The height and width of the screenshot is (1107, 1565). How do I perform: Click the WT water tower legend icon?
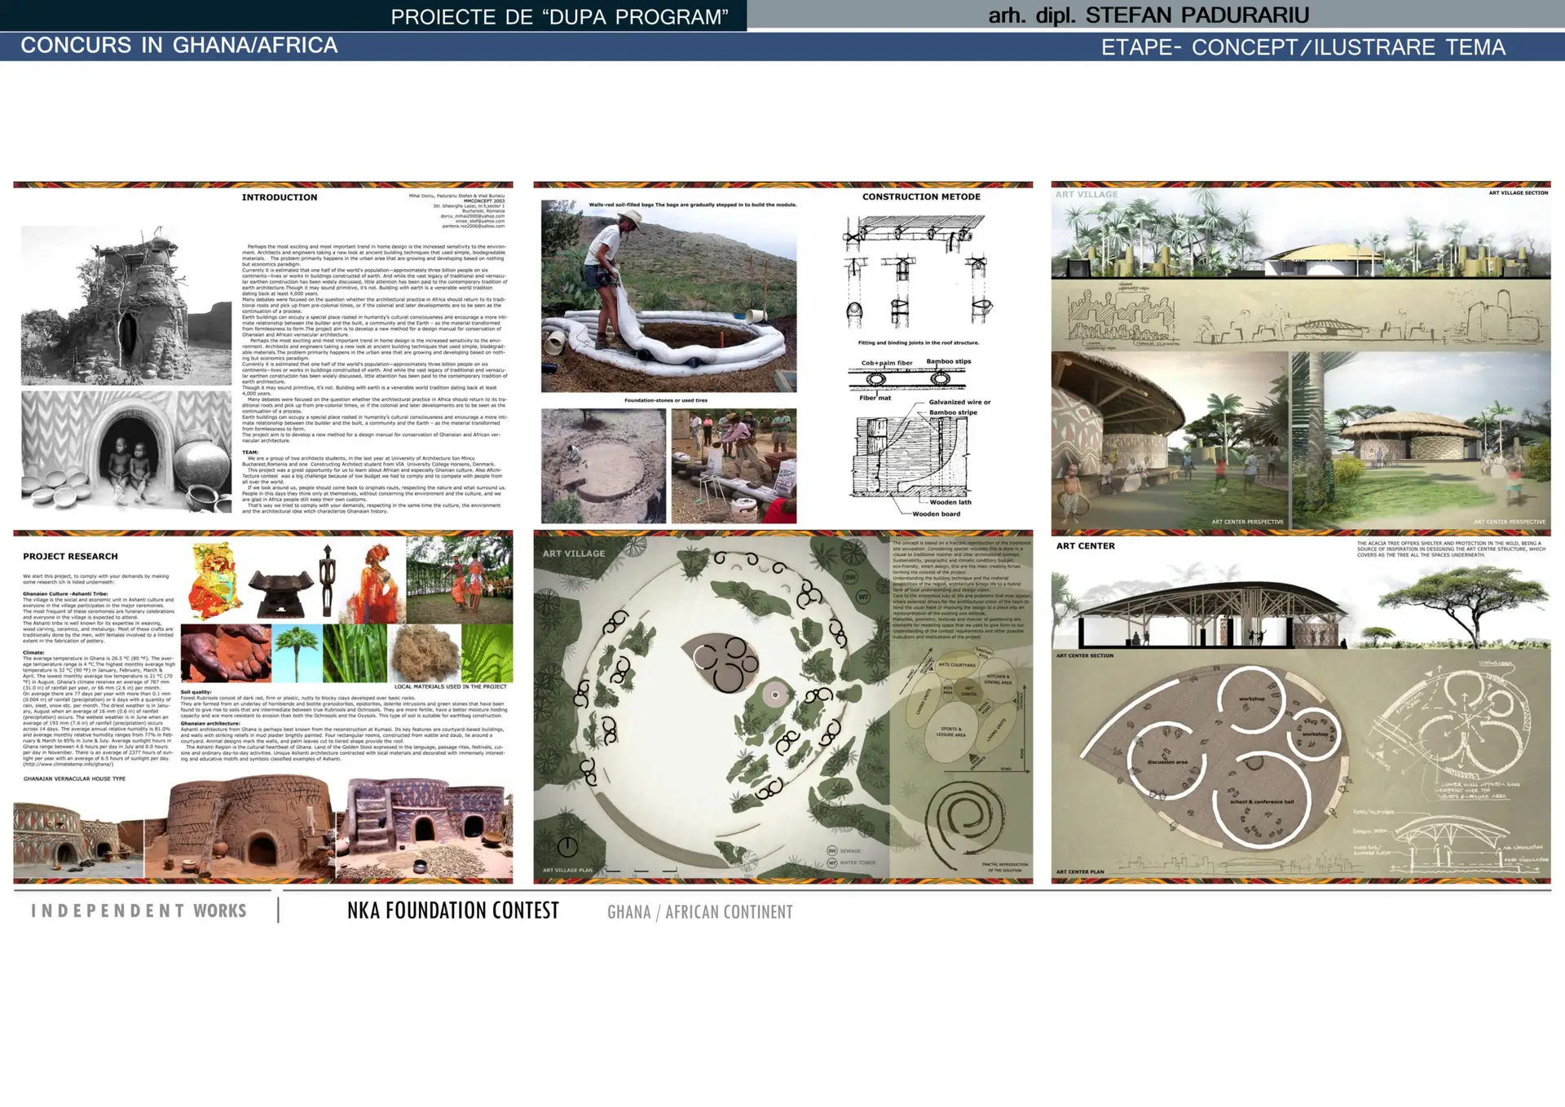832,862
